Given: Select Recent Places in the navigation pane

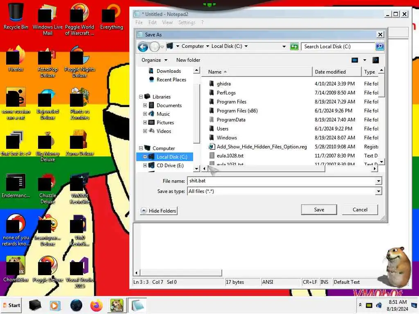Looking at the screenshot, I should coord(171,80).
